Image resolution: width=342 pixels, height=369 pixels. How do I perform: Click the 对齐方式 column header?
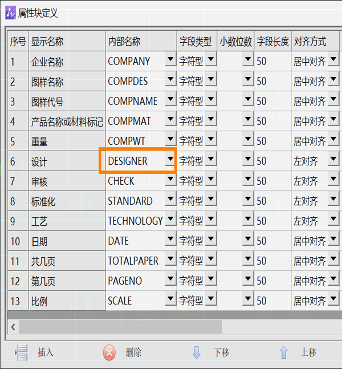(x=315, y=41)
